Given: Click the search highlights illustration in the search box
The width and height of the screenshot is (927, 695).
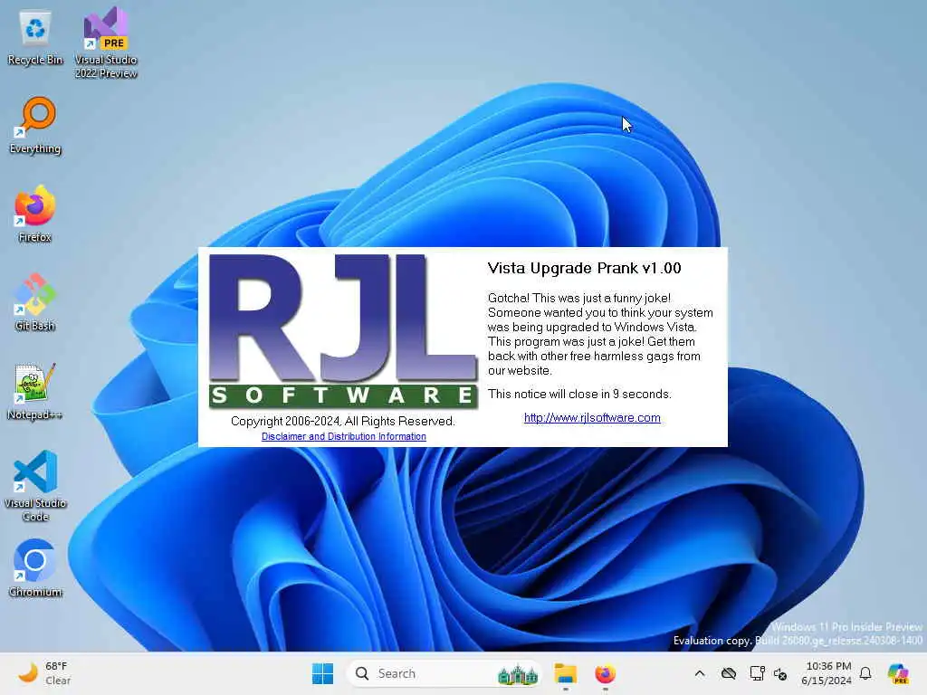Looking at the screenshot, I should point(517,673).
